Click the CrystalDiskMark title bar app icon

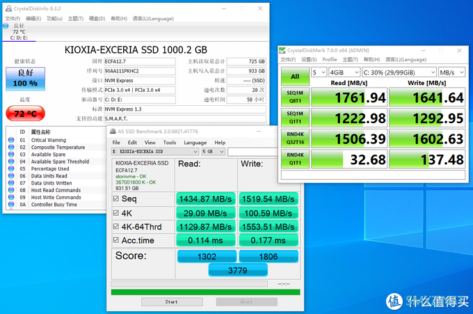pyautogui.click(x=282, y=50)
